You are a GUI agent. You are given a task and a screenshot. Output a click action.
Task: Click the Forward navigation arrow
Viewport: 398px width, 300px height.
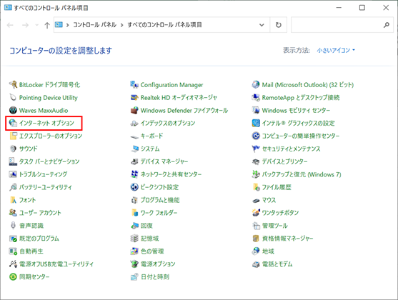point(26,25)
